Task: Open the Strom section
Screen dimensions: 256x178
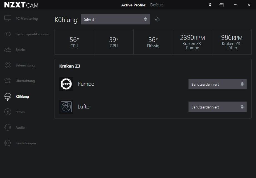Action: click(20, 112)
